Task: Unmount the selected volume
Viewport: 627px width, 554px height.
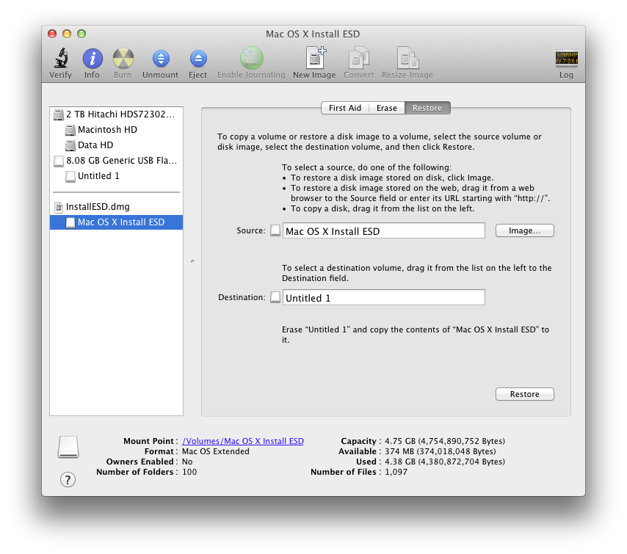Action: (160, 59)
